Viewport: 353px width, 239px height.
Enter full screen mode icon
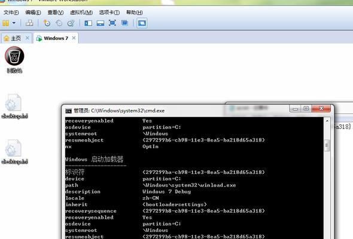point(112,23)
